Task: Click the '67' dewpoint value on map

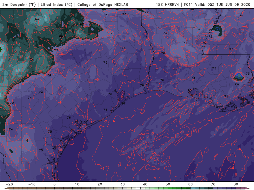Action: 82,25
